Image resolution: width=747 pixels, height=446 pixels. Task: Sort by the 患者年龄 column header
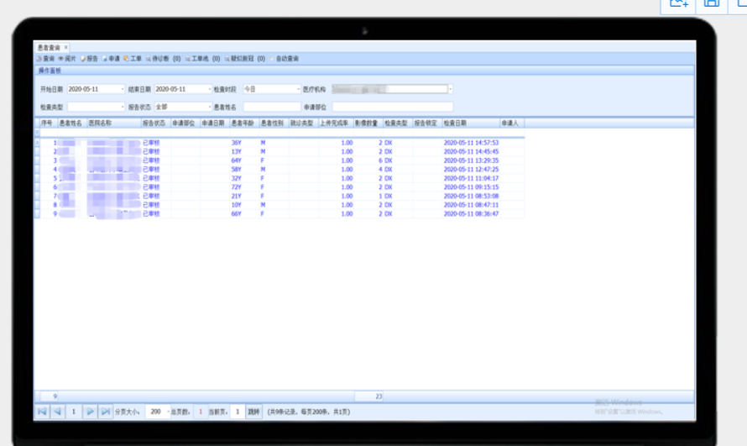pos(245,123)
